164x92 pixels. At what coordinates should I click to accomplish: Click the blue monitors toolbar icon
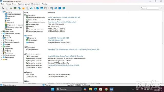click(x=19, y=8)
